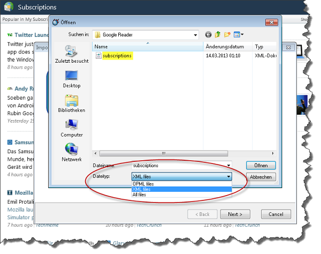Screen dimensions: 321x254
Task: Create a new folder icon
Action: click(x=227, y=34)
